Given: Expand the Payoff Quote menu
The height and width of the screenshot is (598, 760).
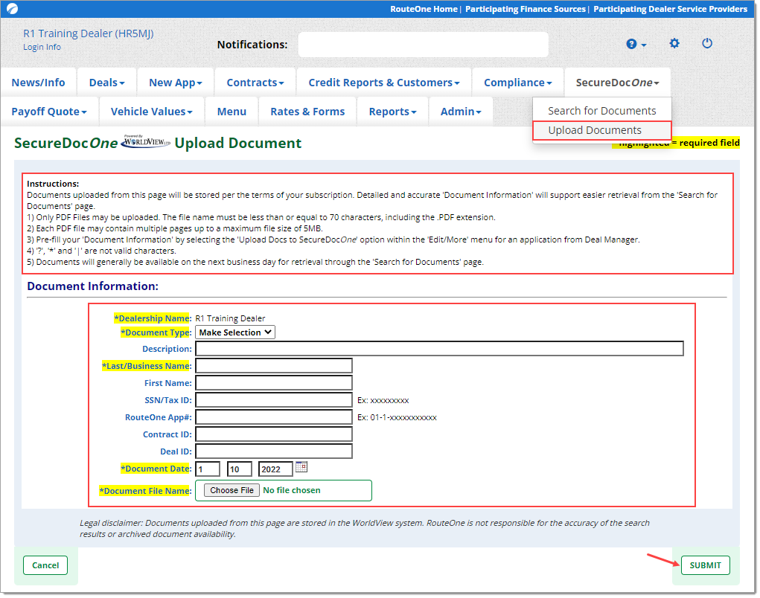Looking at the screenshot, I should tap(49, 112).
